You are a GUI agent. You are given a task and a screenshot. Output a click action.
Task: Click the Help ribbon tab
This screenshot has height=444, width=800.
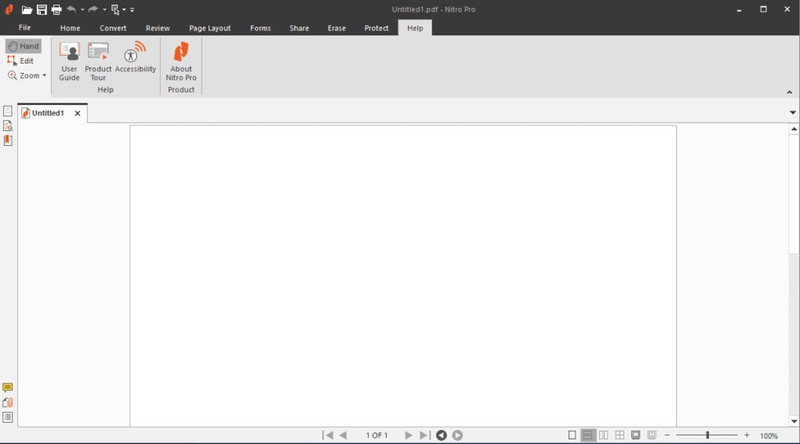point(415,28)
